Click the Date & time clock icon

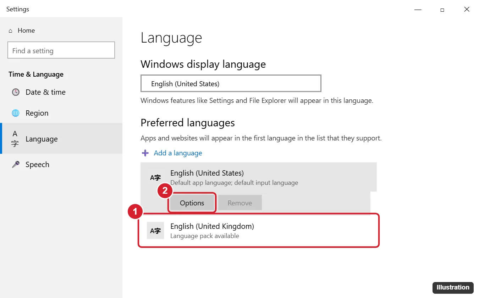pyautogui.click(x=16, y=92)
